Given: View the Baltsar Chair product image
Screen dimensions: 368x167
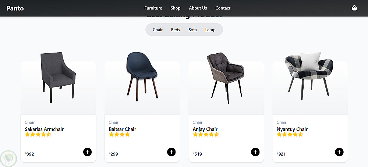Looking at the screenshot, I should tap(142, 75).
